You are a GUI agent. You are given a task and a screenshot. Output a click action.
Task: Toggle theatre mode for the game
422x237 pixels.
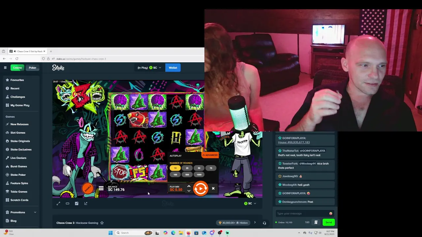67,204
